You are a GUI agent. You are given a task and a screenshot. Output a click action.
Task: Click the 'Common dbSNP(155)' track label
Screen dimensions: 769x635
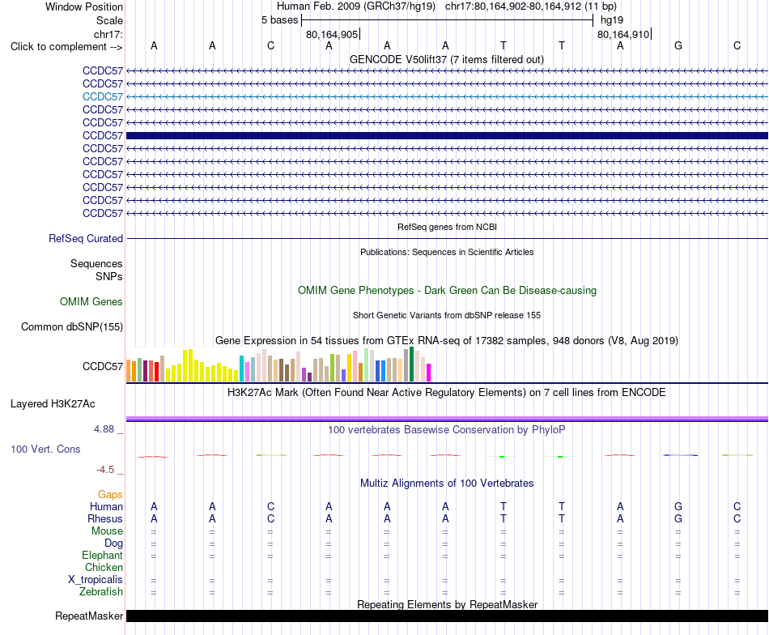(71, 327)
